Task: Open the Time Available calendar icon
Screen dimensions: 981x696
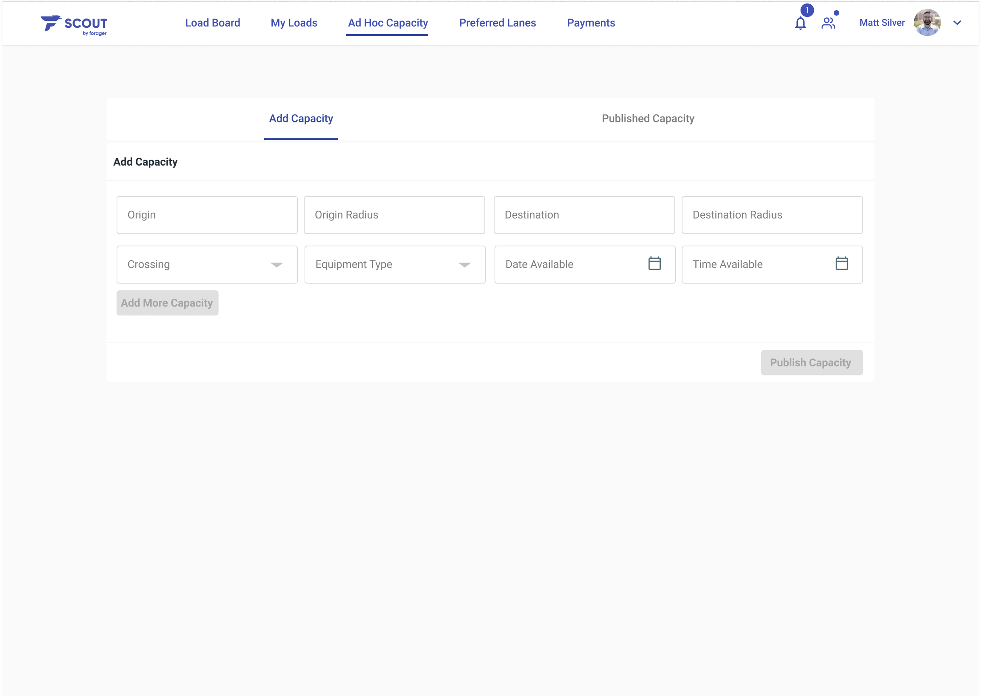Action: 841,264
